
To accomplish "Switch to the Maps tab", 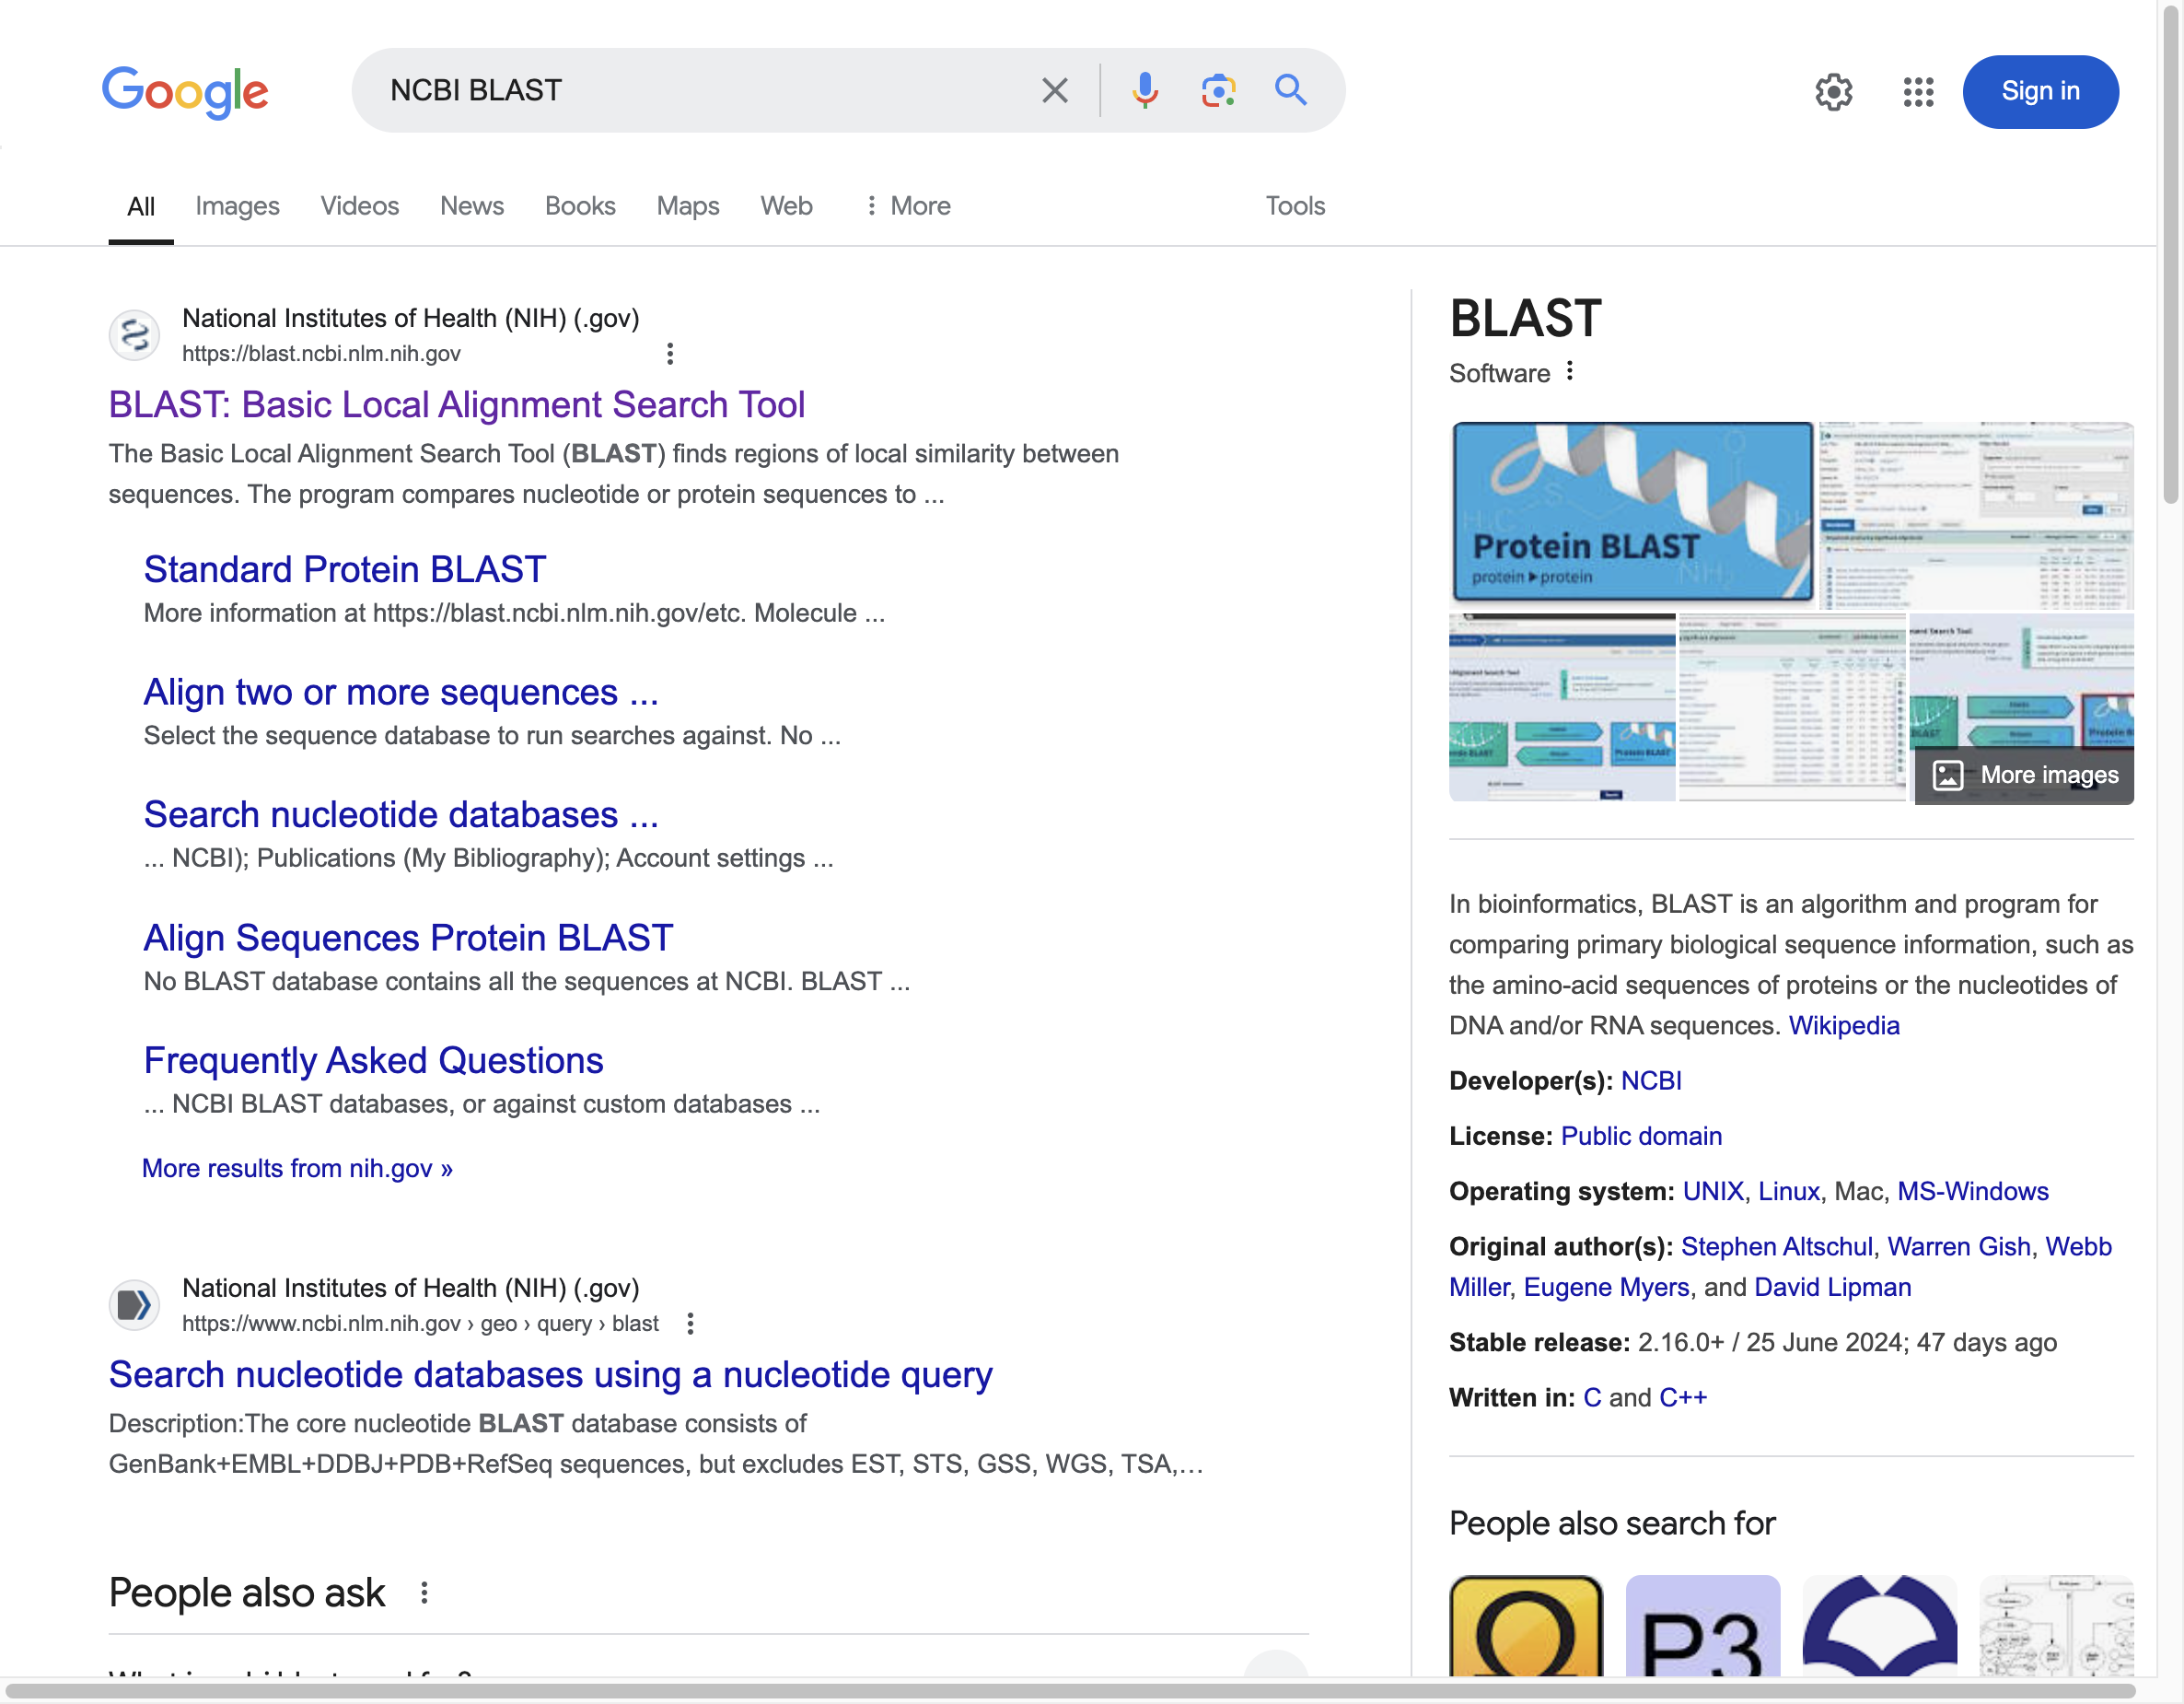I will coord(688,206).
